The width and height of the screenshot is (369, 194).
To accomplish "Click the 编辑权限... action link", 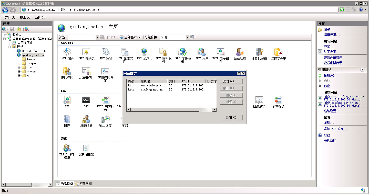I will pyautogui.click(x=332, y=35).
